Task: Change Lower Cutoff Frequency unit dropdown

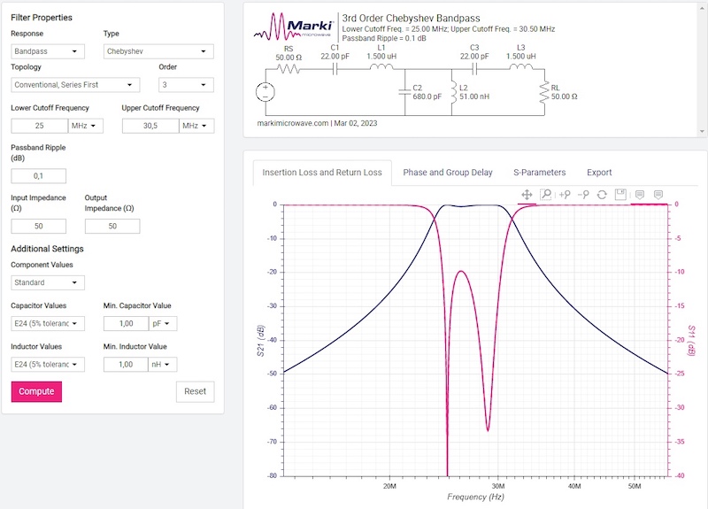Action: pos(85,126)
